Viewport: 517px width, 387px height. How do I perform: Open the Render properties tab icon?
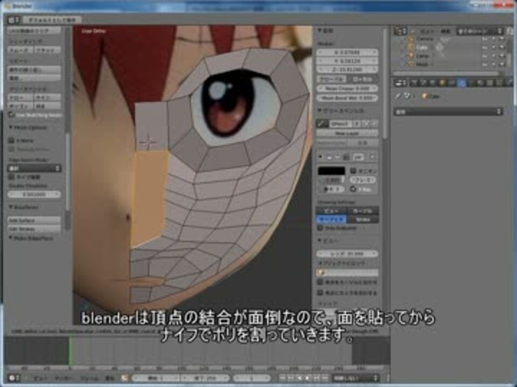[x=415, y=83]
